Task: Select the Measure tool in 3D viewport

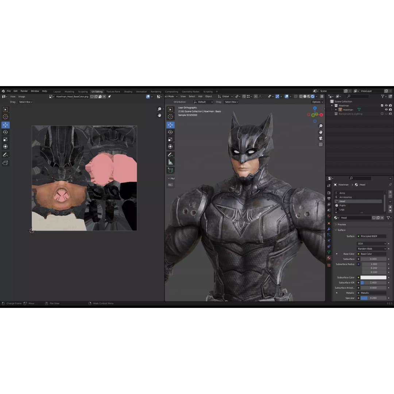Action: click(170, 162)
